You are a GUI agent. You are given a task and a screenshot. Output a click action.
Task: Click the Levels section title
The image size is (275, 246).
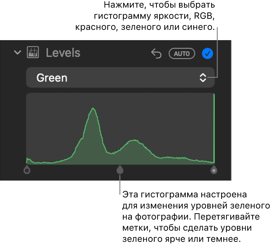(x=63, y=53)
